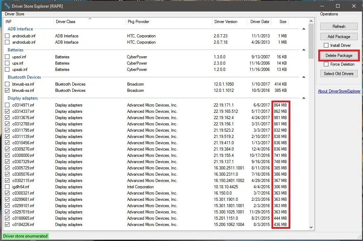The width and height of the screenshot is (363, 241).
Task: Open the About DriverStoreExplorer link
Action: coord(339,91)
